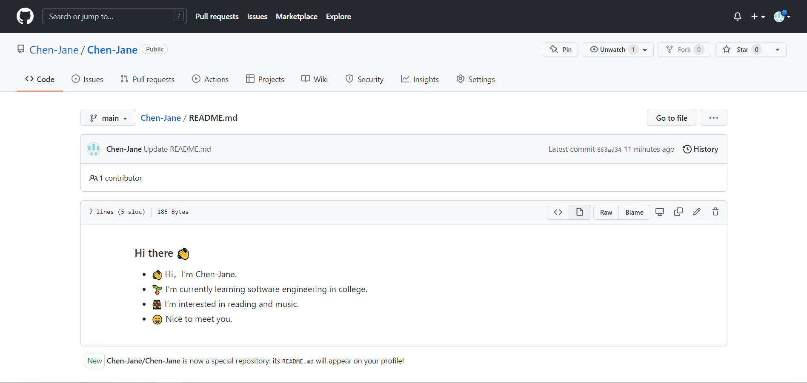Switch to the Insights tab

click(x=420, y=79)
